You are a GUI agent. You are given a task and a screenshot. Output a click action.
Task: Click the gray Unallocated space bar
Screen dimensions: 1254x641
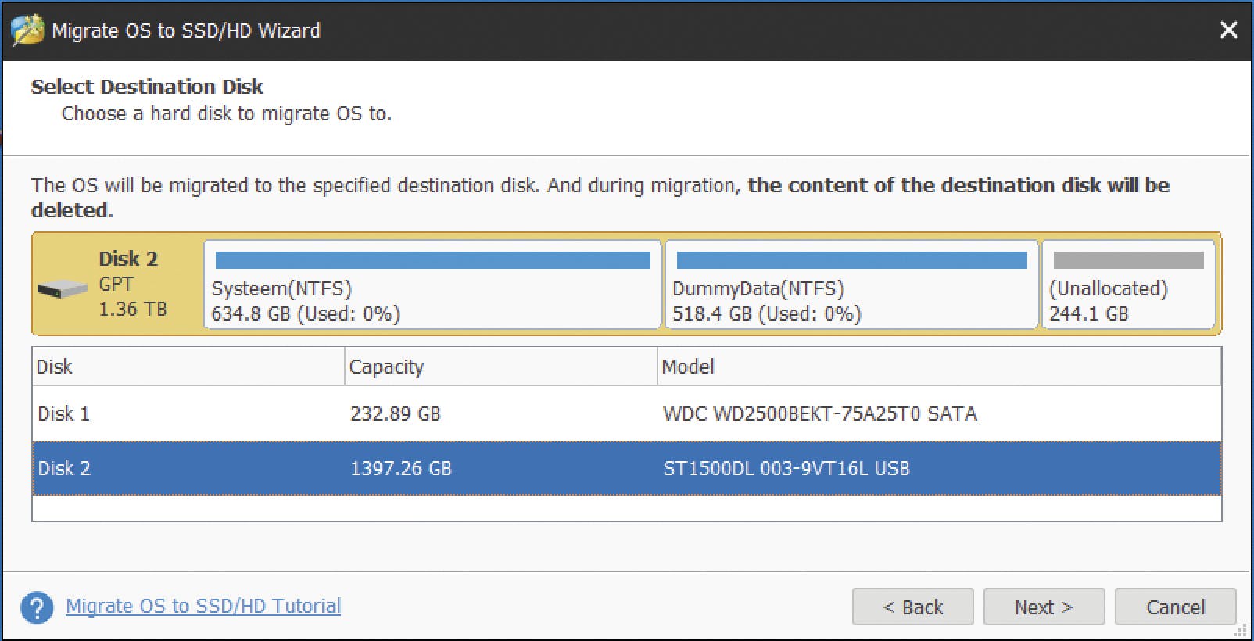point(1128,260)
